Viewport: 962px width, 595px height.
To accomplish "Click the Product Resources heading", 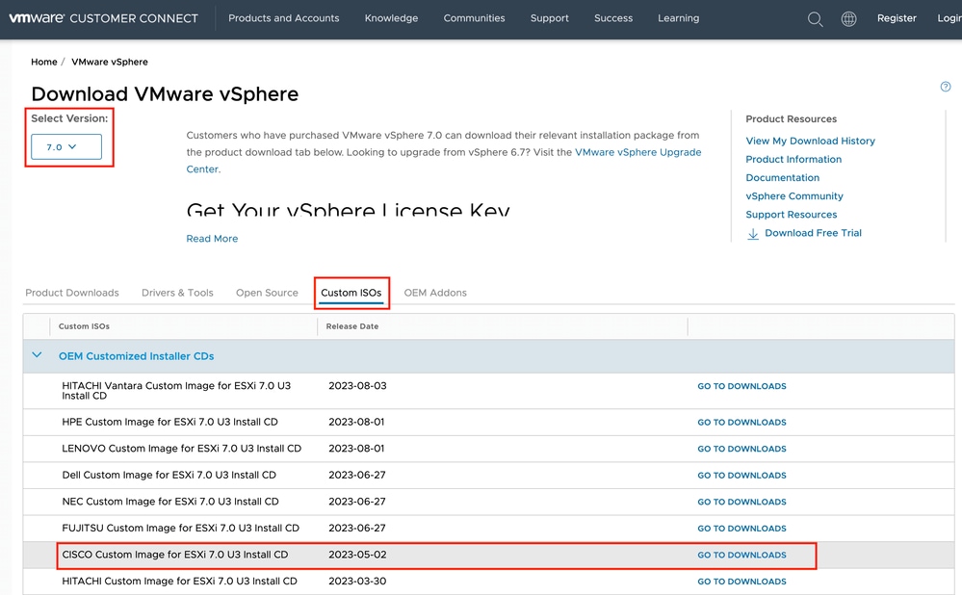I will pos(791,119).
